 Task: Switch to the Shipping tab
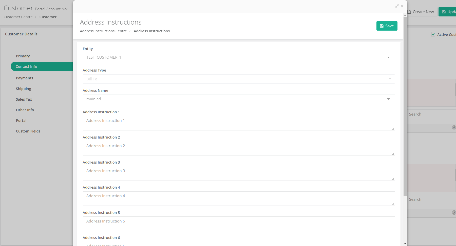click(x=24, y=89)
